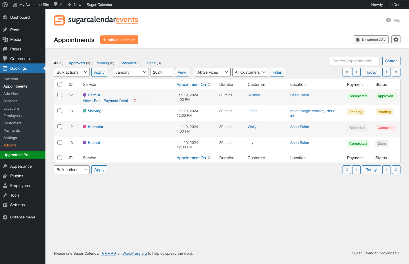Click the Download CSV icon button

tap(371, 39)
